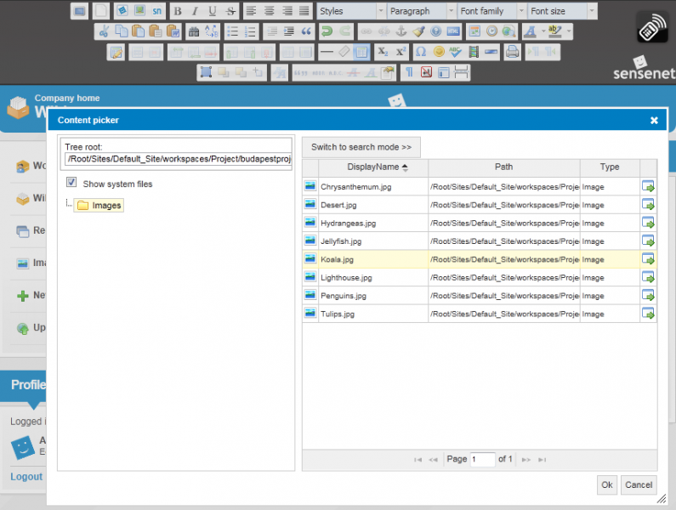Image resolution: width=676 pixels, height=510 pixels.
Task: Open the Company home link
Action: pyautogui.click(x=67, y=99)
